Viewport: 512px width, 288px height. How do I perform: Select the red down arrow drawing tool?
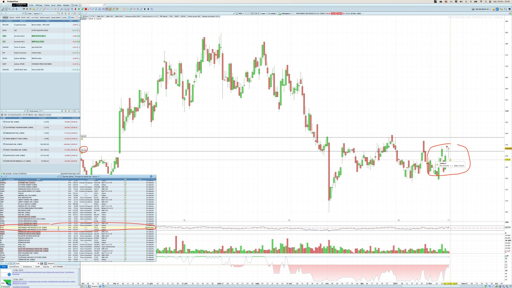pyautogui.click(x=75, y=9)
